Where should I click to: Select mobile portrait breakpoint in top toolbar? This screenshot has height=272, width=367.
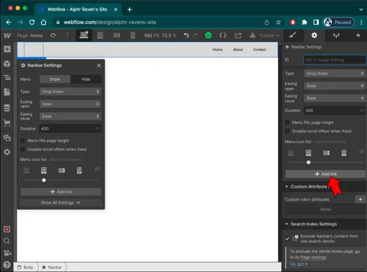133,35
